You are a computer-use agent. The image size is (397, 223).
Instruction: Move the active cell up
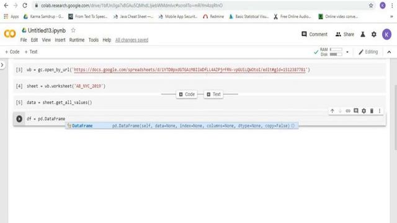coord(332,111)
